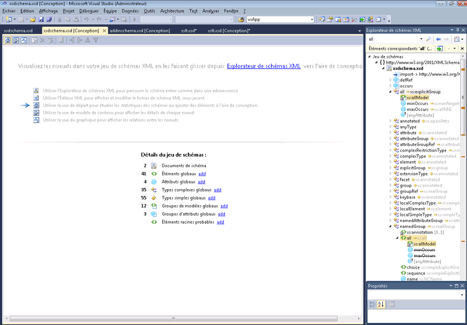Select the Start view icon in designer toolbar
The height and width of the screenshot is (325, 467).
coord(8,40)
